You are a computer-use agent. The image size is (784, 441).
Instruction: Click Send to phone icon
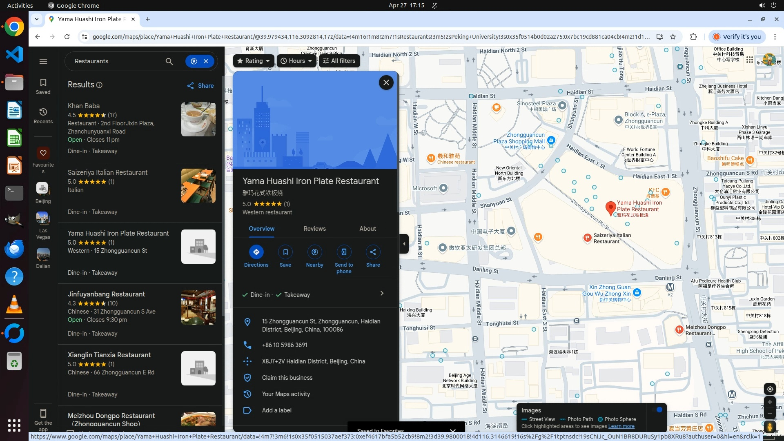(x=344, y=252)
